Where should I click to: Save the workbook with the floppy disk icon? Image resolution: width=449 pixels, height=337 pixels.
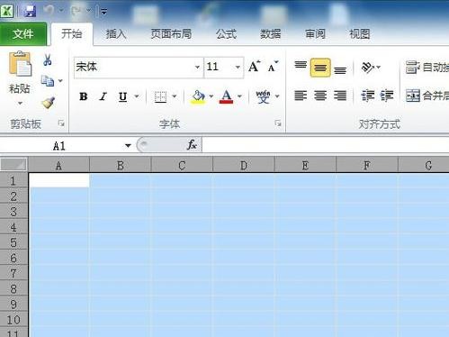pos(29,11)
